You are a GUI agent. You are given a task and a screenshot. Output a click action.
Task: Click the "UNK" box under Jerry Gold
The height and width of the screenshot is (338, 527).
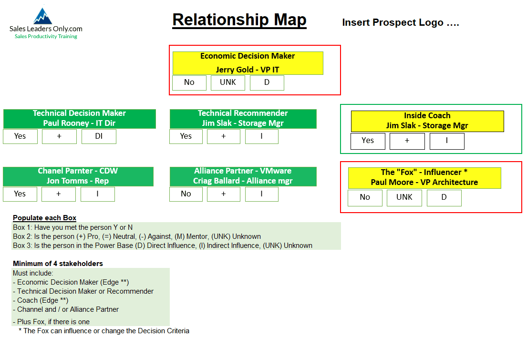pos(228,82)
